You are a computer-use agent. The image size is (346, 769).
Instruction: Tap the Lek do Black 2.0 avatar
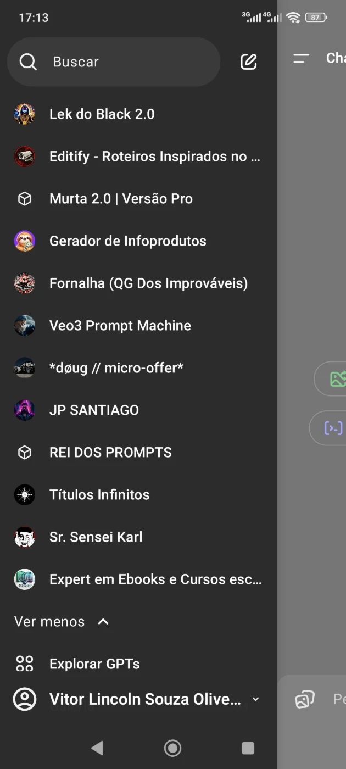tap(25, 114)
